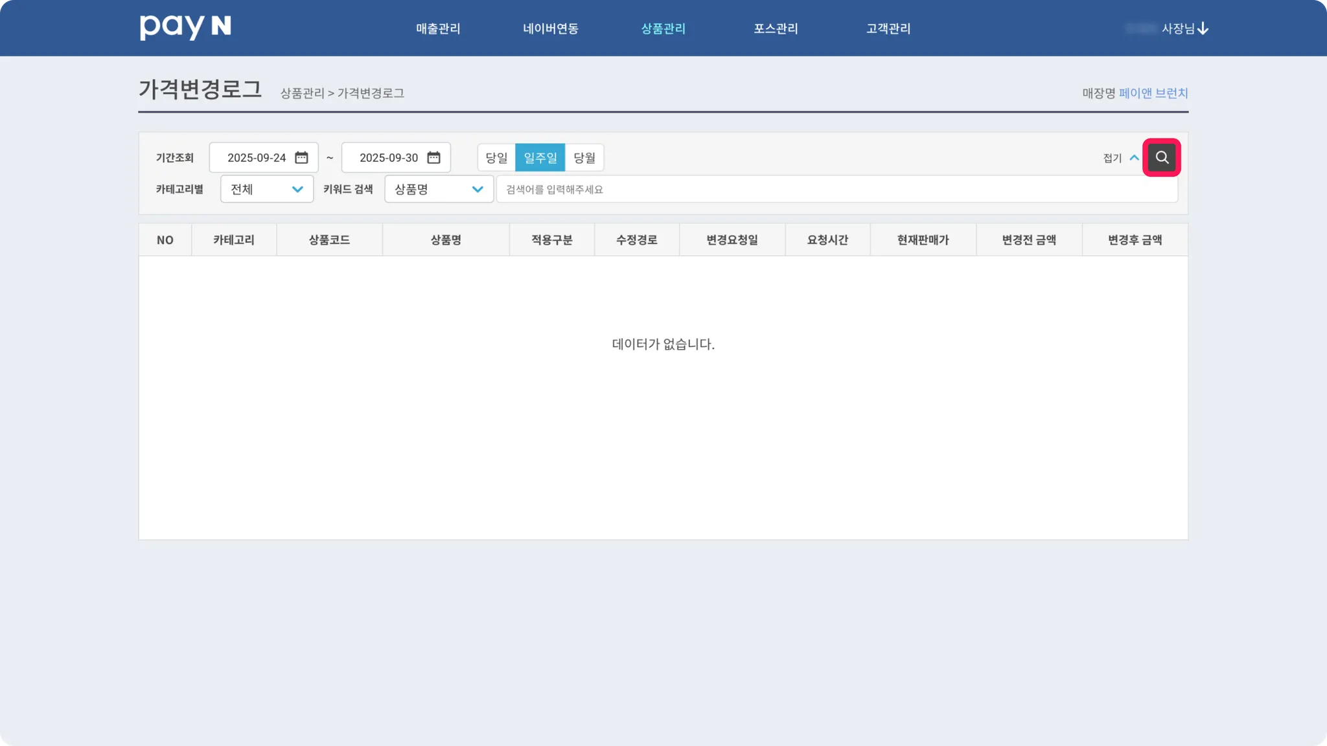Open the 고객관리 menu
1327x746 pixels.
(888, 28)
